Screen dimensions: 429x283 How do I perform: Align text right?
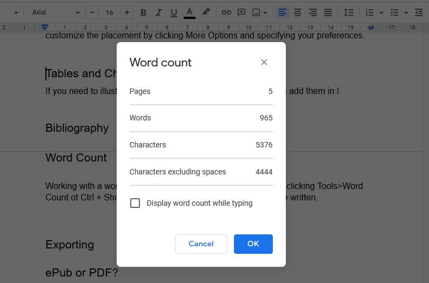pos(313,12)
